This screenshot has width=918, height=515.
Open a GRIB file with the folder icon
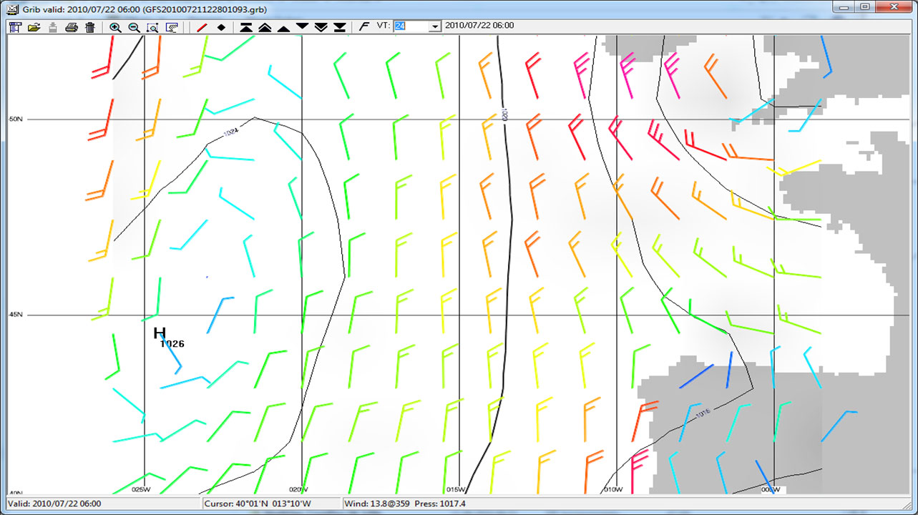[34, 27]
